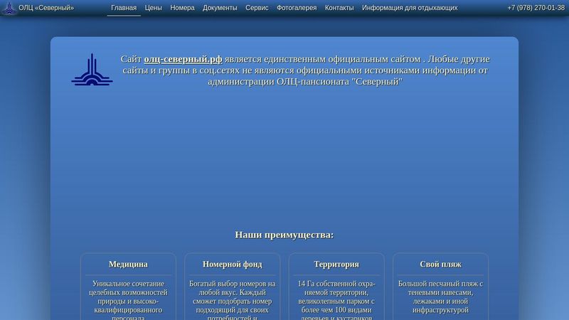This screenshot has width=569, height=320.
Task: Select the Медицина card title
Action: coord(128,265)
